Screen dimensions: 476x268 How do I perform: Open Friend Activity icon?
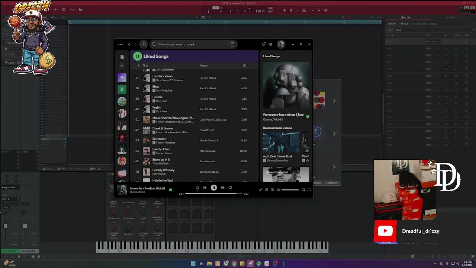271,44
